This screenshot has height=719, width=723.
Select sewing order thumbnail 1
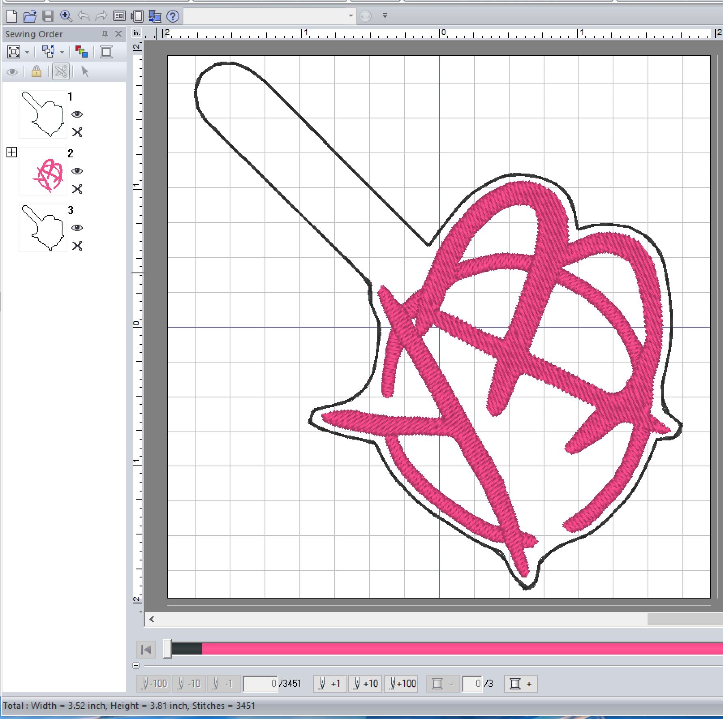click(x=43, y=114)
